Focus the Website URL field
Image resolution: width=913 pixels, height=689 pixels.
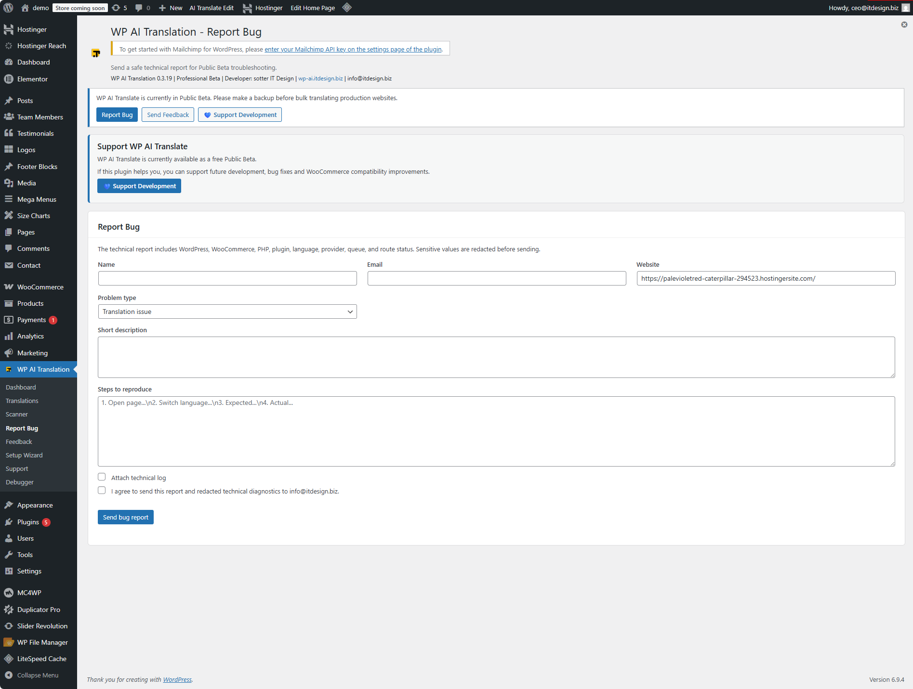coord(766,278)
